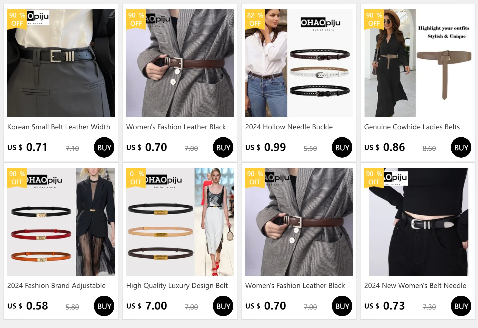Click BUY button for 2024 Hollow Needle Buckle
Image resolution: width=478 pixels, height=328 pixels.
tap(342, 147)
